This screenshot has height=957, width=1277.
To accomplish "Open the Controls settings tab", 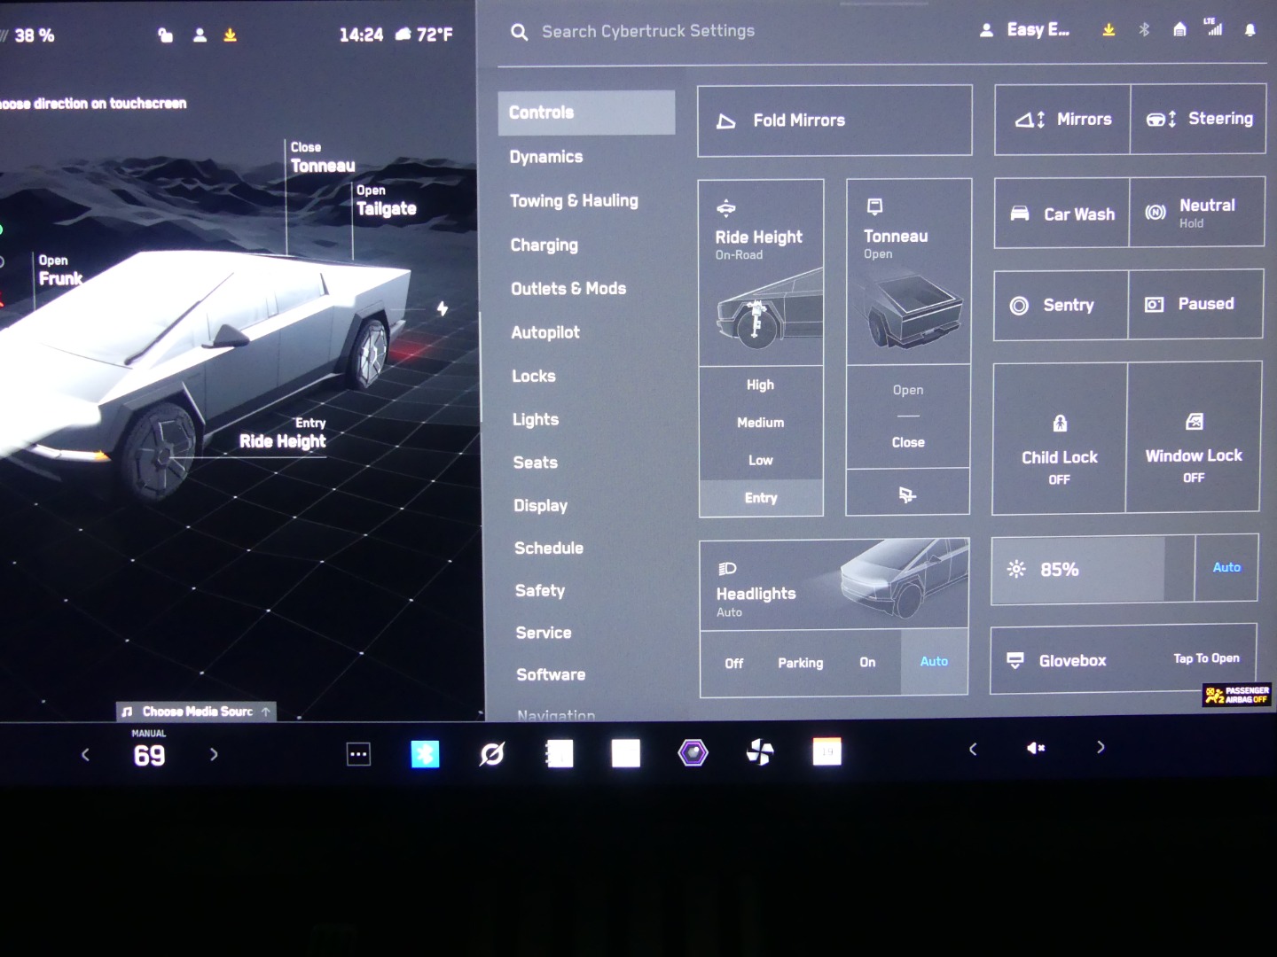I will [586, 113].
